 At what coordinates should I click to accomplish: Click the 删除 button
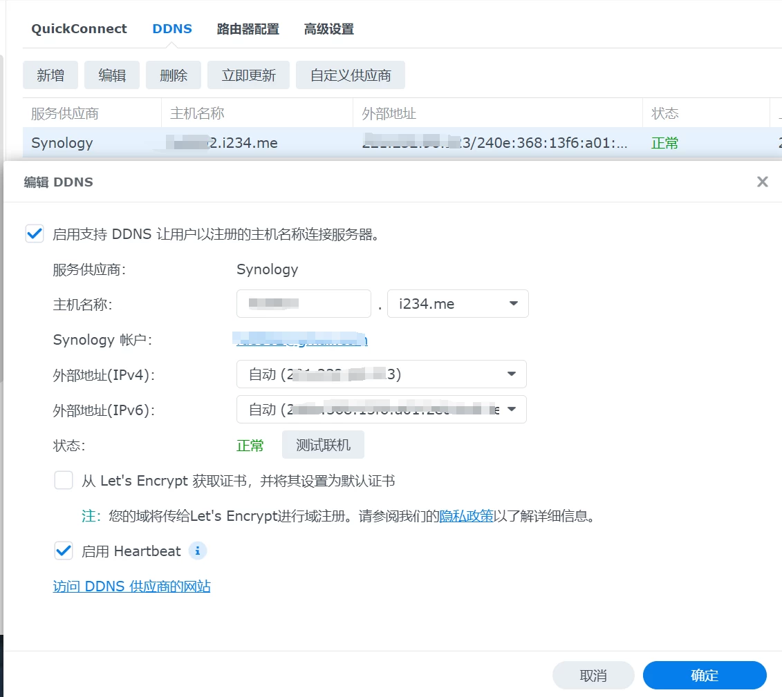(174, 75)
